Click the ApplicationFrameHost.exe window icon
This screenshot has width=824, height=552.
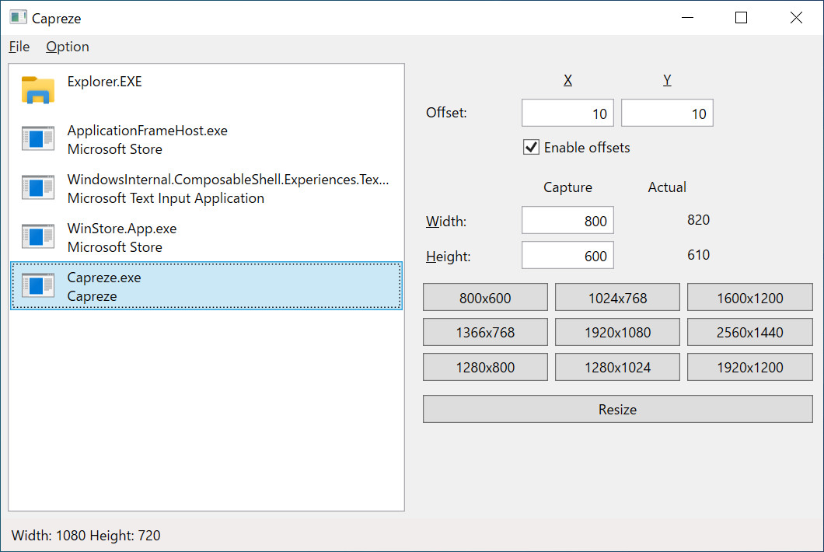tap(38, 139)
